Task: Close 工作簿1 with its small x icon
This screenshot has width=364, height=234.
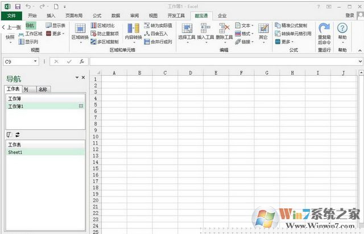Action: (x=81, y=106)
